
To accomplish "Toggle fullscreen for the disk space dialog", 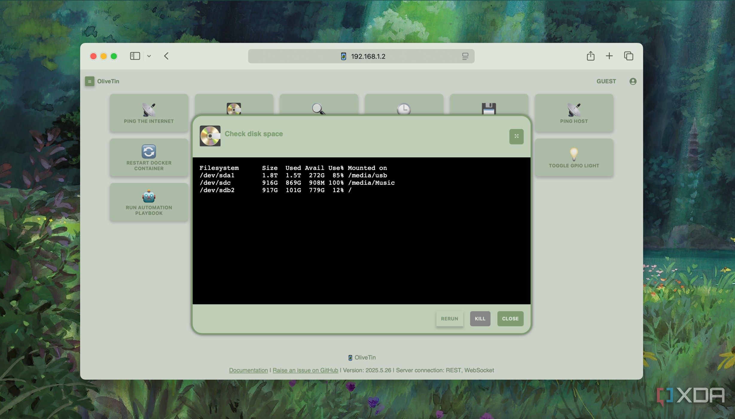I will coord(516,136).
